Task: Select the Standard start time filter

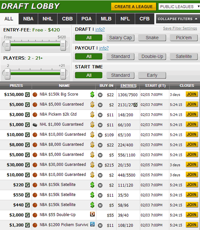Action: tap(120, 75)
